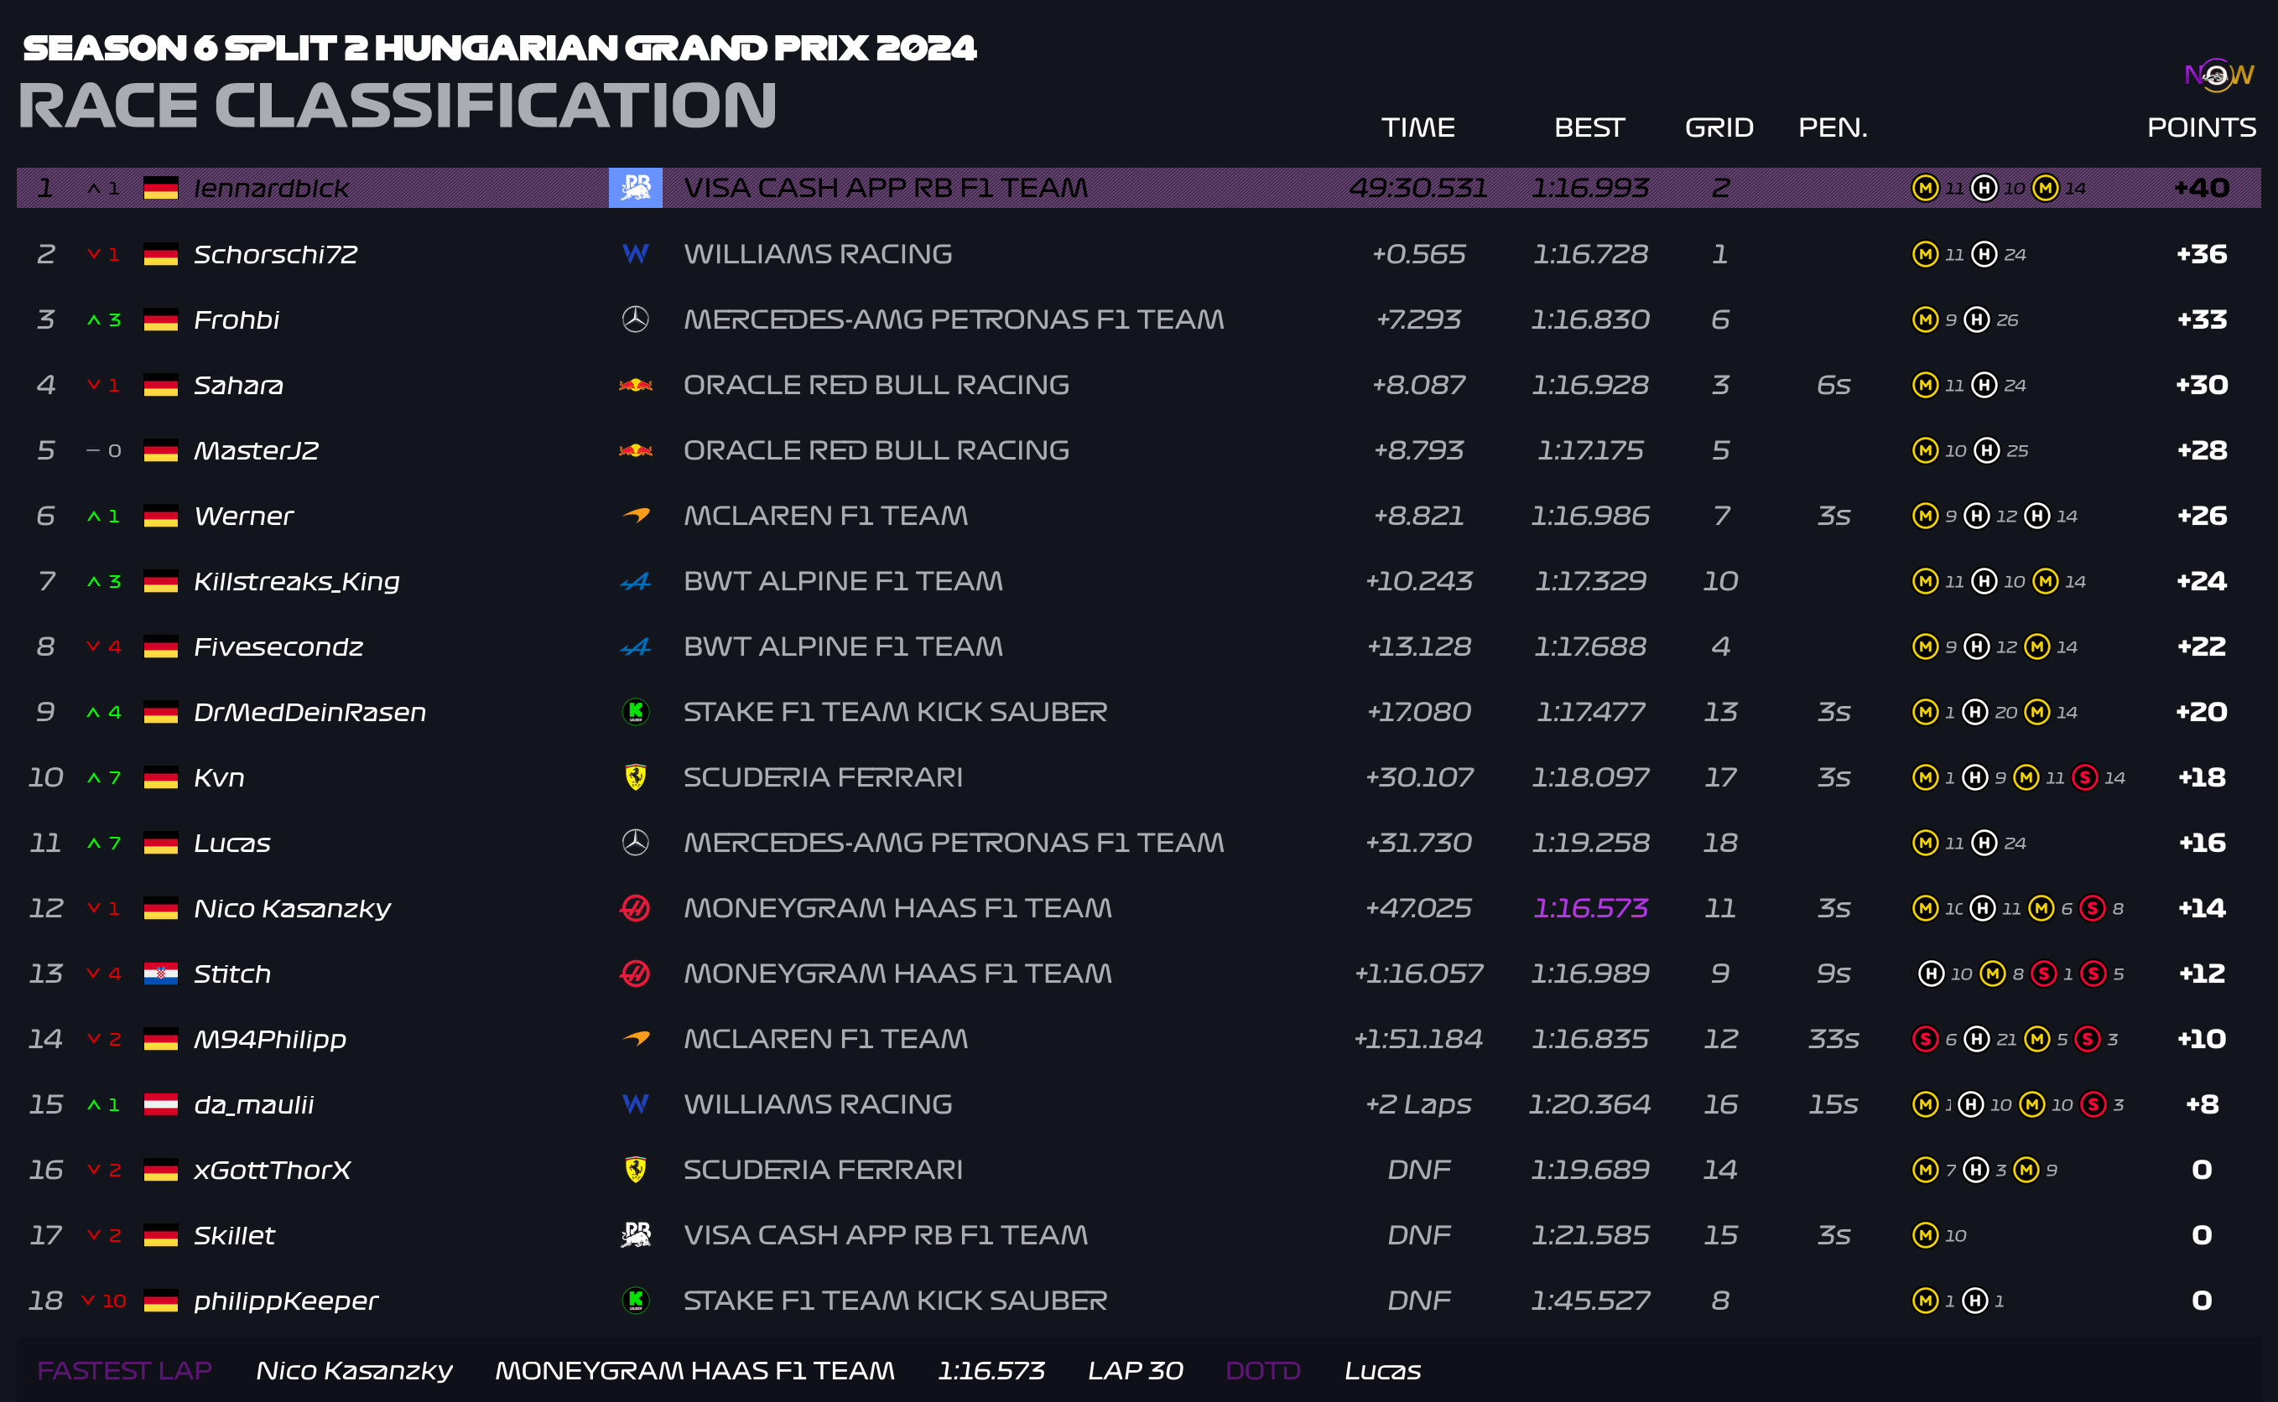Click the 33s penalty in M94Philipp's row
This screenshot has width=2278, height=1402.
(1833, 1039)
